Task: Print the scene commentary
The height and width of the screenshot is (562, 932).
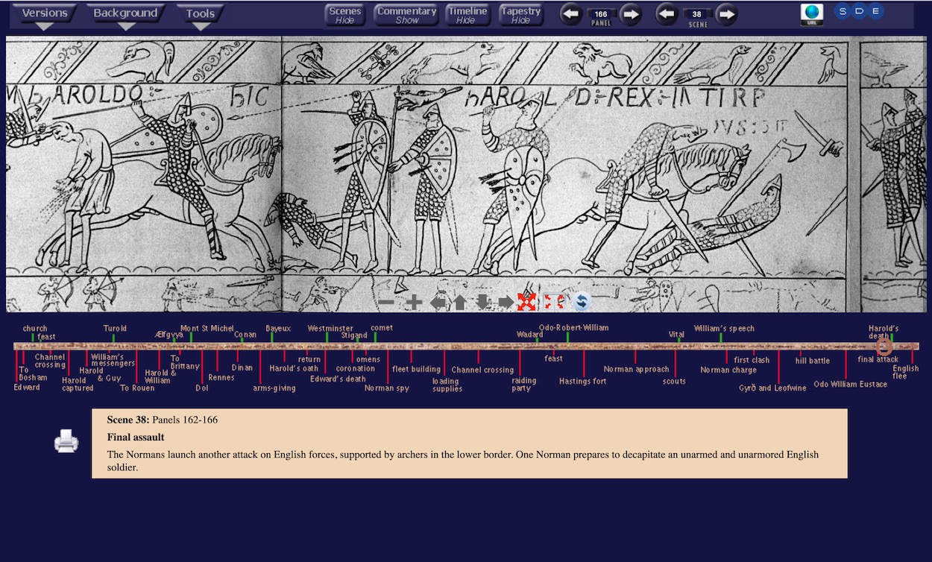Action: (x=66, y=441)
